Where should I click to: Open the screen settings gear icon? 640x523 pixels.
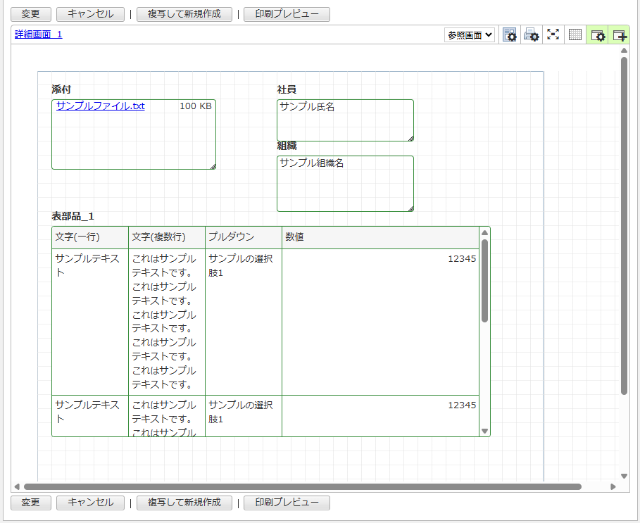(x=598, y=34)
